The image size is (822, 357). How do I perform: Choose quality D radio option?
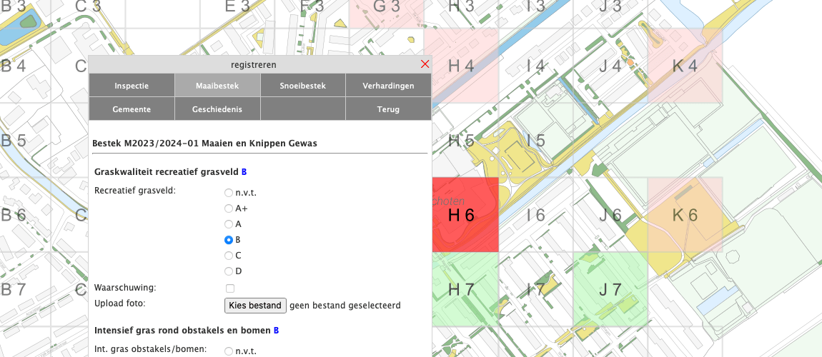229,271
